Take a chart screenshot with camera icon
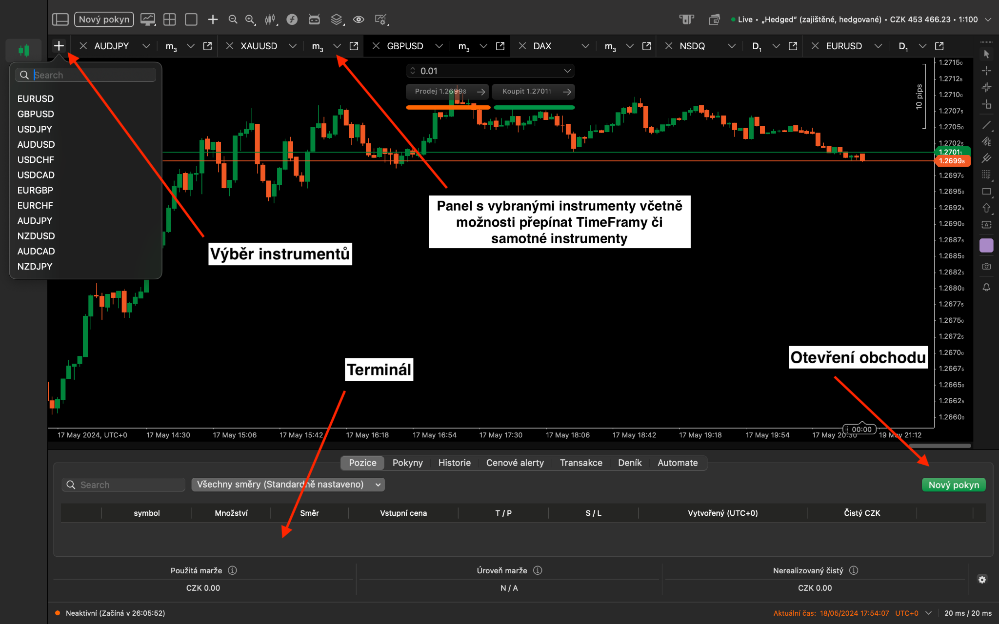Image resolution: width=999 pixels, height=624 pixels. pos(986,267)
